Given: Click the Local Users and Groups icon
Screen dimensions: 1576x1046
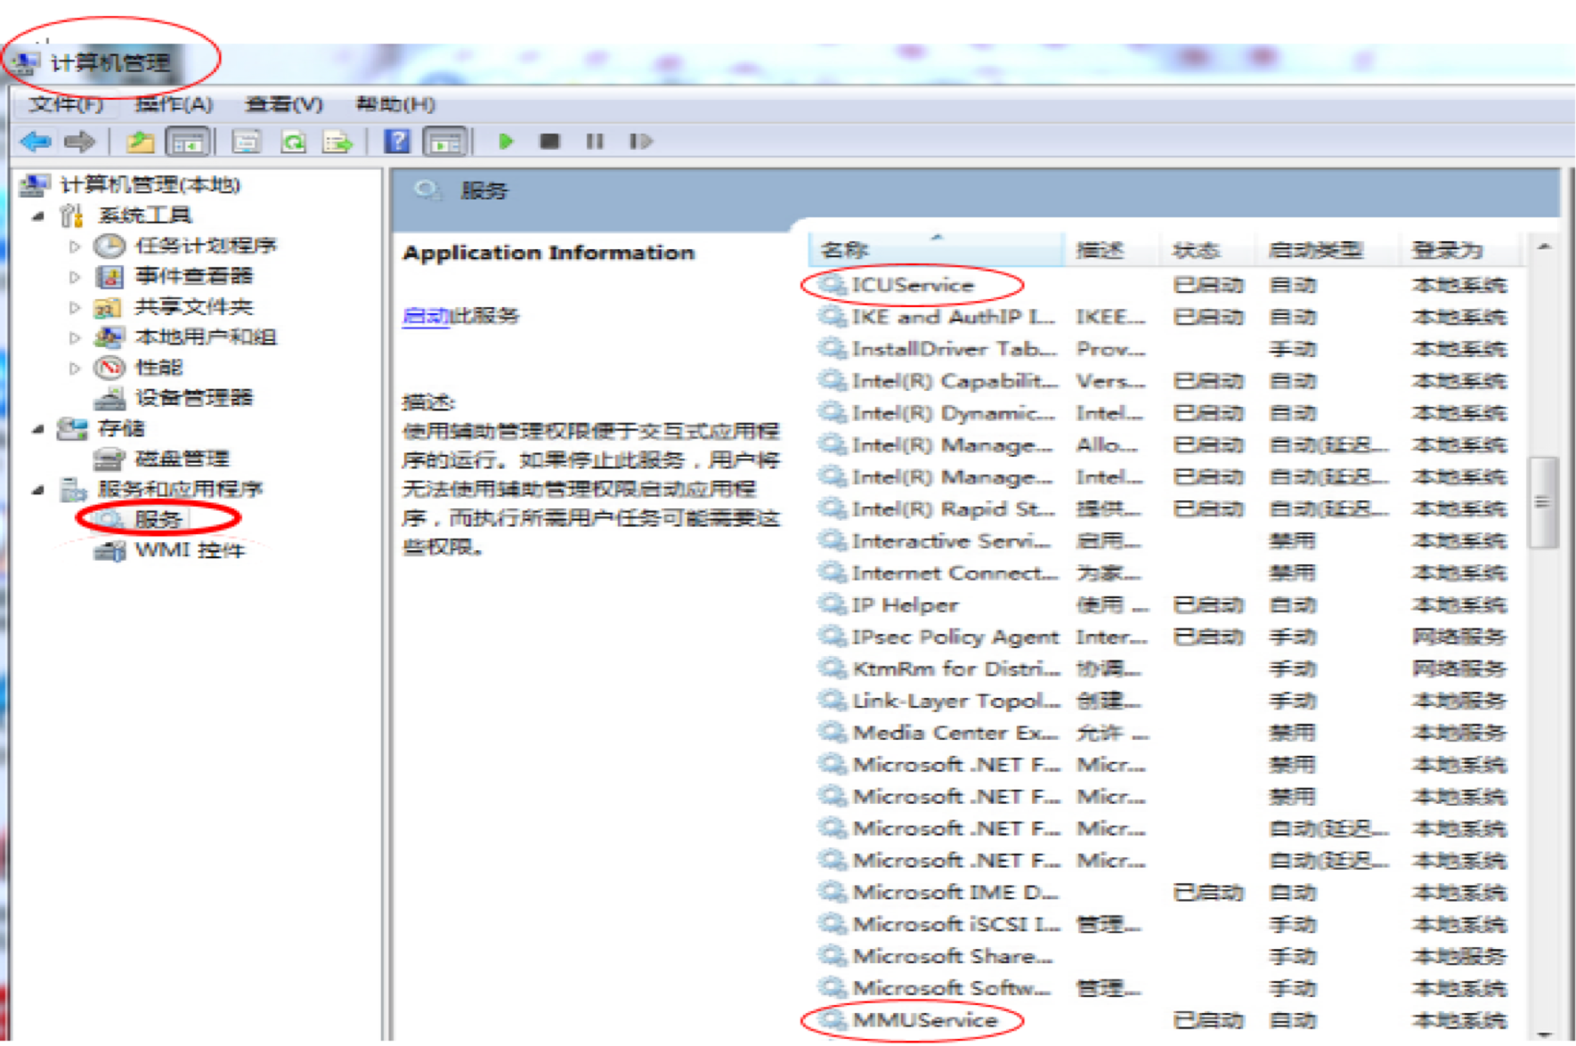Looking at the screenshot, I should (x=110, y=337).
